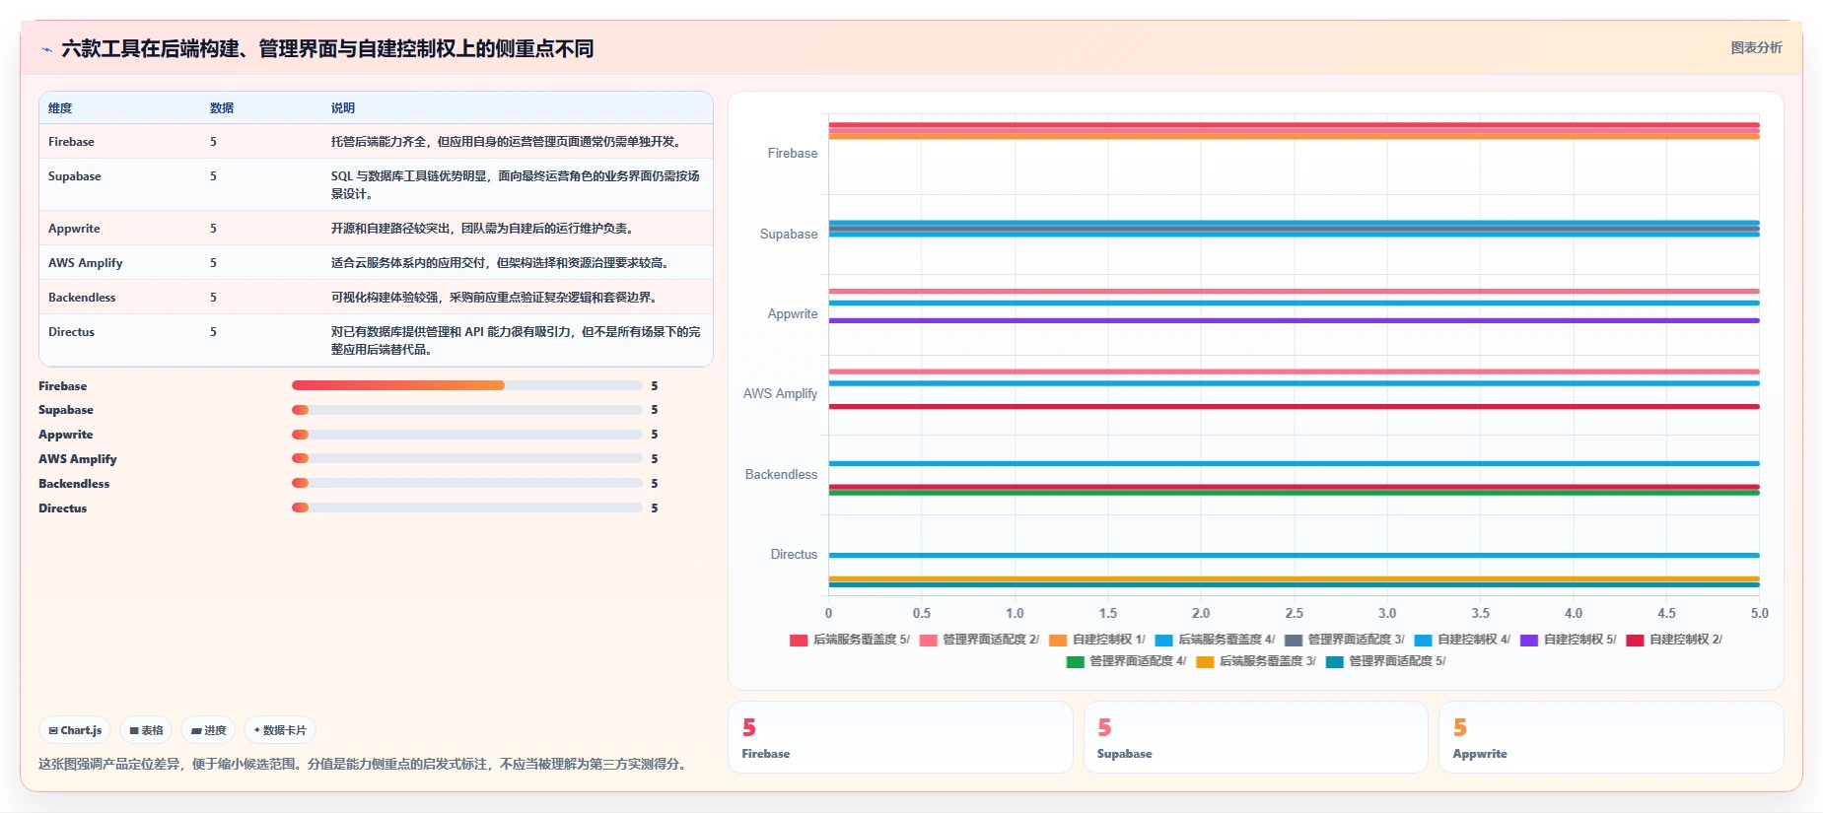Select the 数据卡片 tag chip
This screenshot has width=1823, height=813.
pyautogui.click(x=280, y=730)
